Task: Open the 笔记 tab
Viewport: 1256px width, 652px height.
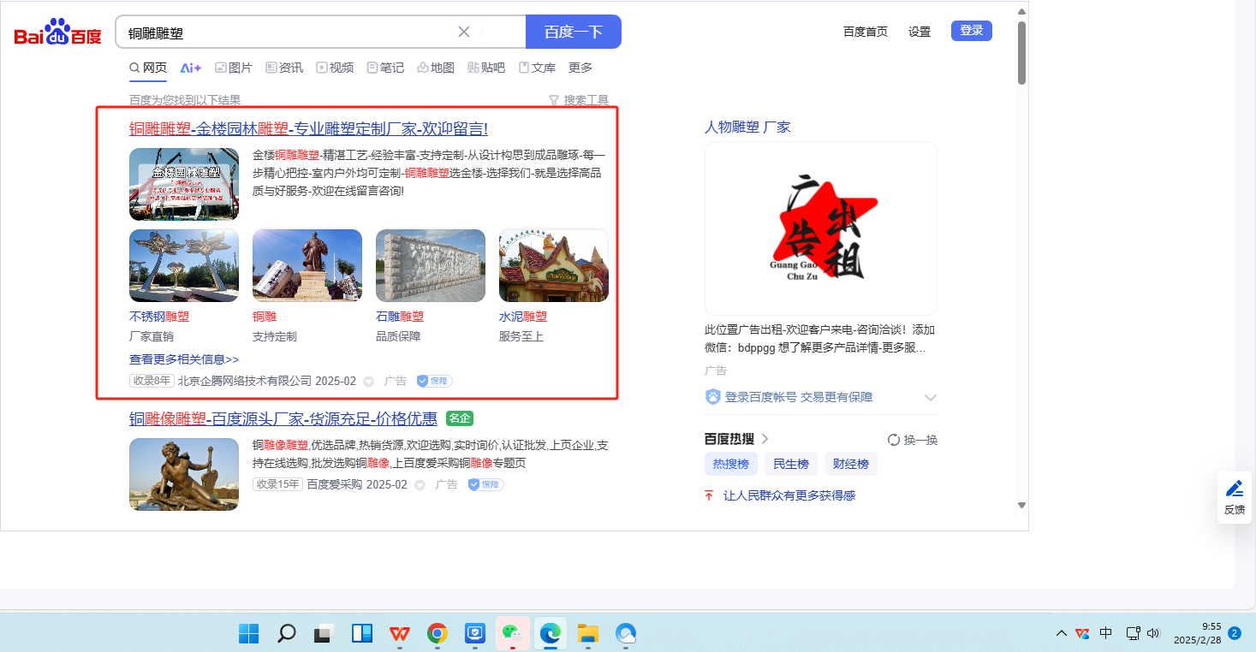Action: pyautogui.click(x=385, y=68)
